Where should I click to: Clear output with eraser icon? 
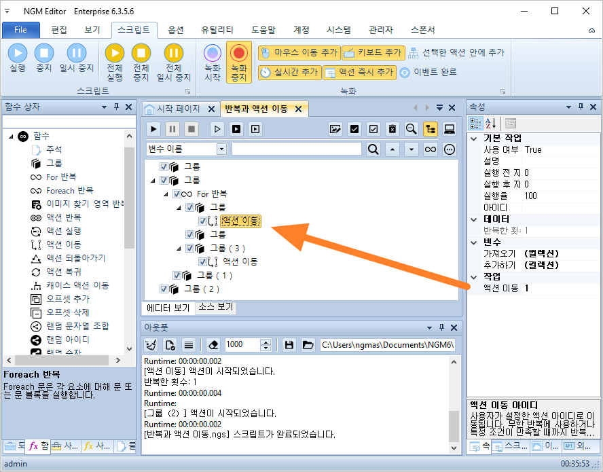point(213,345)
